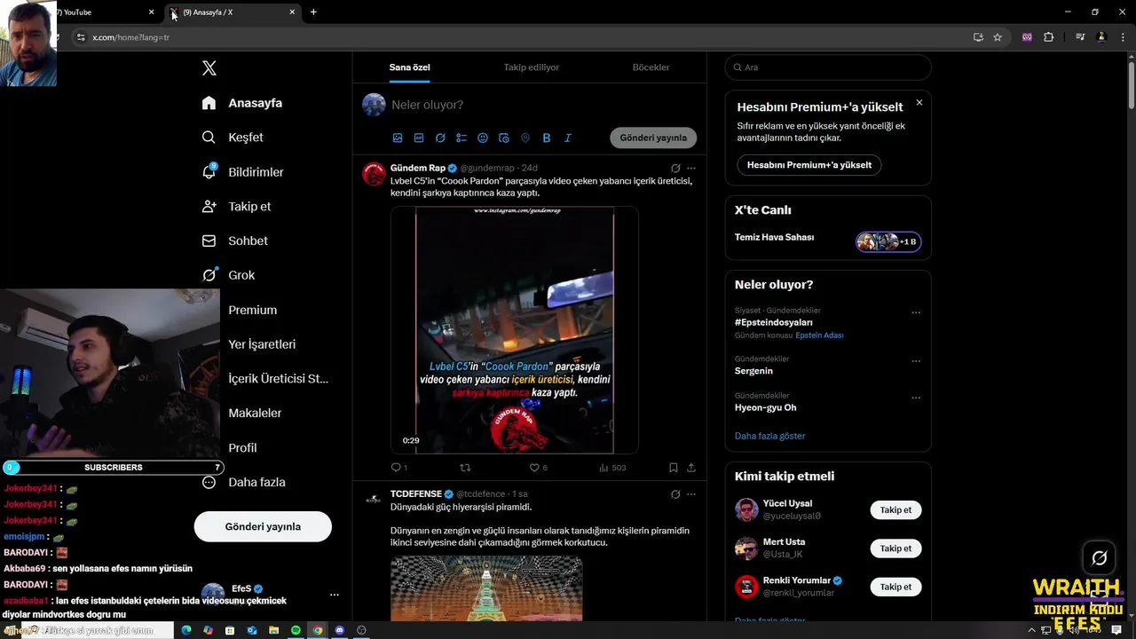Expand the Daha fazla menu
Image resolution: width=1136 pixels, height=639 pixels.
click(243, 482)
